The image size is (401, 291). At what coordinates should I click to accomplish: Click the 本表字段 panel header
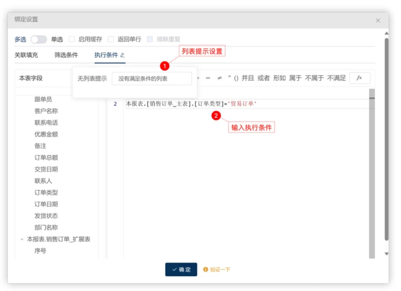coord(31,78)
